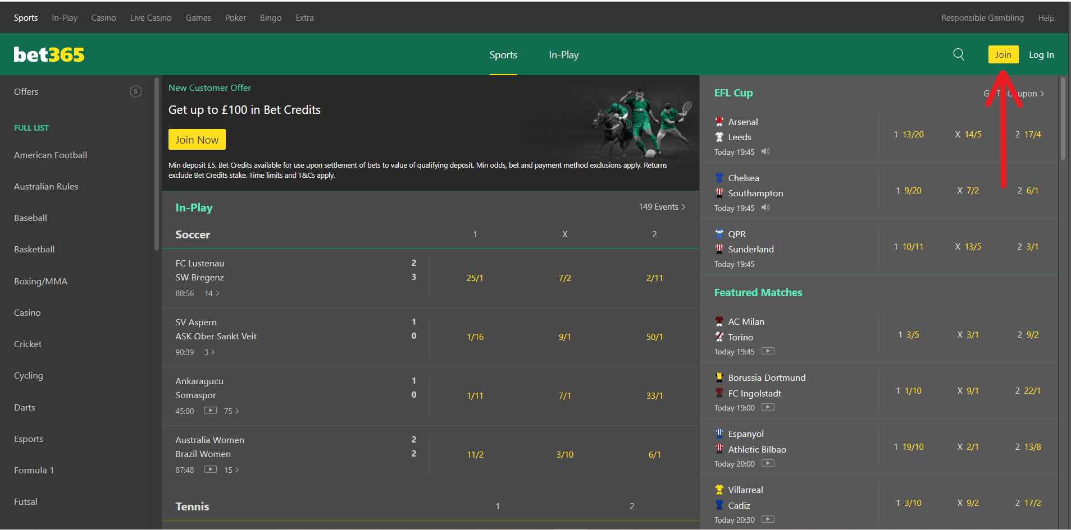Select Darts in sports list
This screenshot has width=1071, height=530.
tap(25, 408)
